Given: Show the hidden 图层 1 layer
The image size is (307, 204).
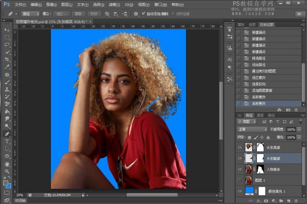Looking at the screenshot, I should click(x=240, y=180).
